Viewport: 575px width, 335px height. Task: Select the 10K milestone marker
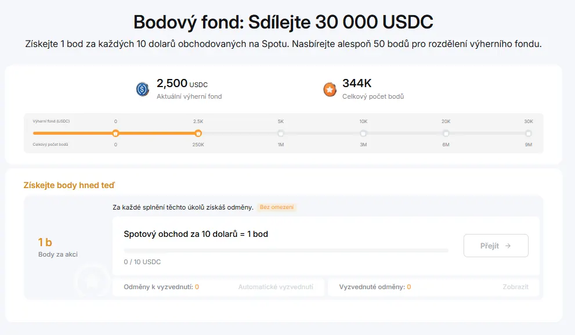coord(363,133)
